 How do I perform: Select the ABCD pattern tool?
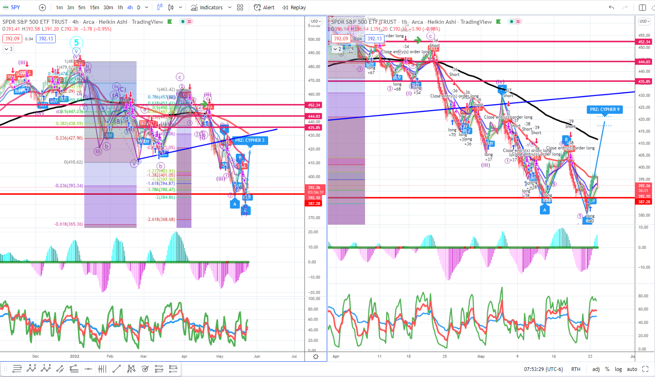pyautogui.click(x=31, y=369)
